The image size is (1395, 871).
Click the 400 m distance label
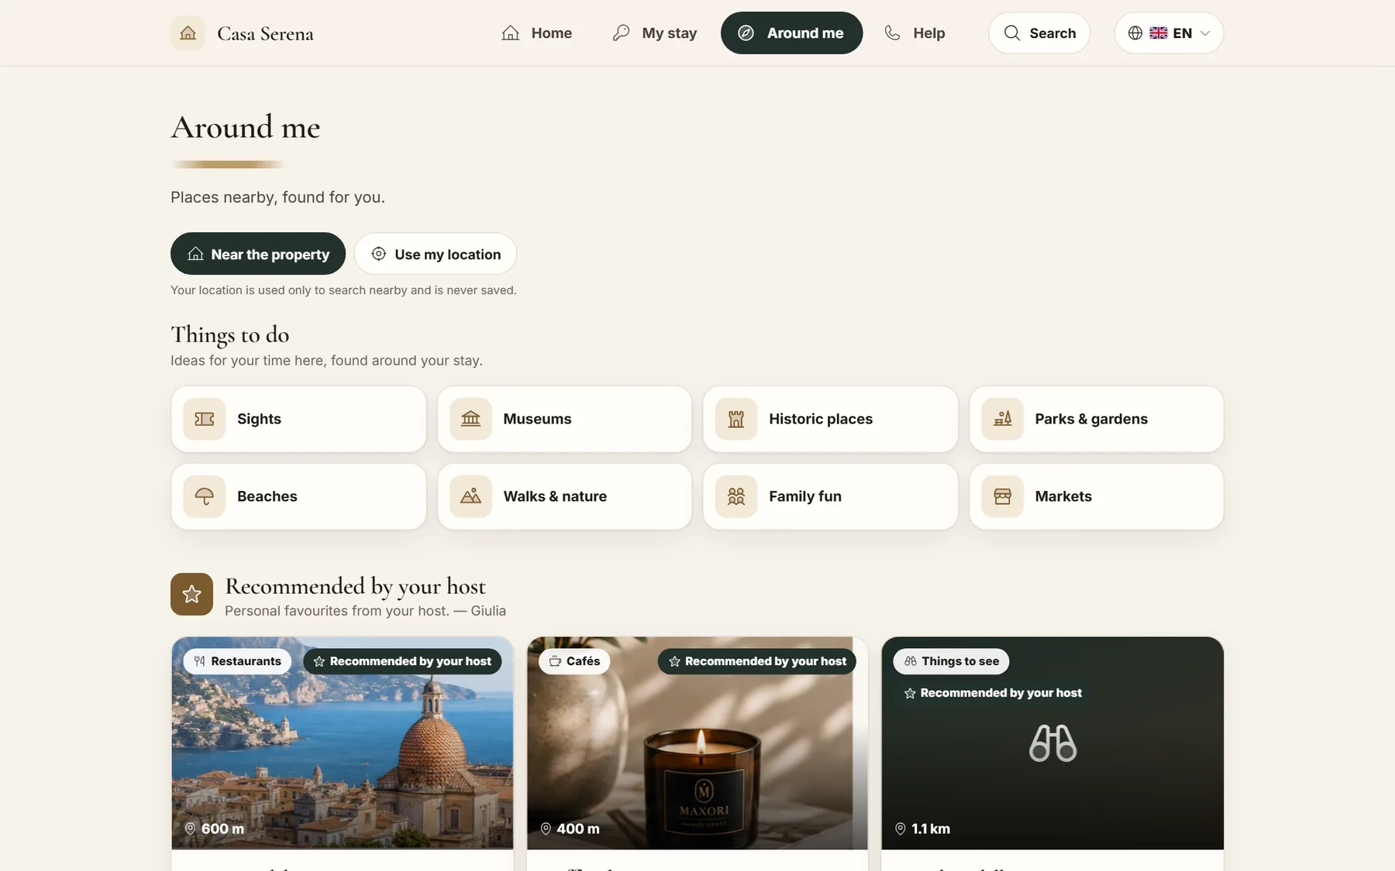pos(570,828)
